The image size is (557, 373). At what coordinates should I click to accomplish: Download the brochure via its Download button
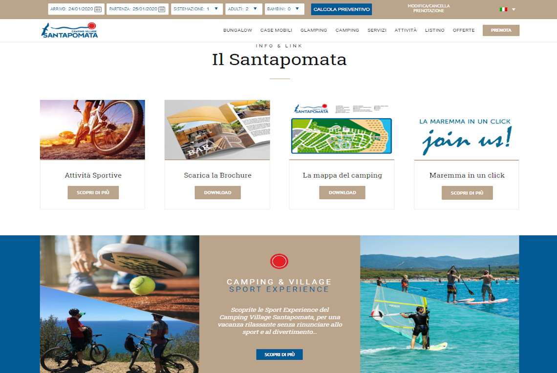(218, 192)
